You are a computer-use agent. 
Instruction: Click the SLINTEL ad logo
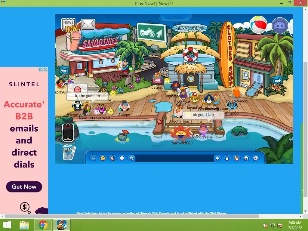coord(24,85)
